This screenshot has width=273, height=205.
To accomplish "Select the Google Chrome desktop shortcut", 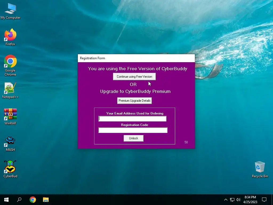I will point(10,66).
